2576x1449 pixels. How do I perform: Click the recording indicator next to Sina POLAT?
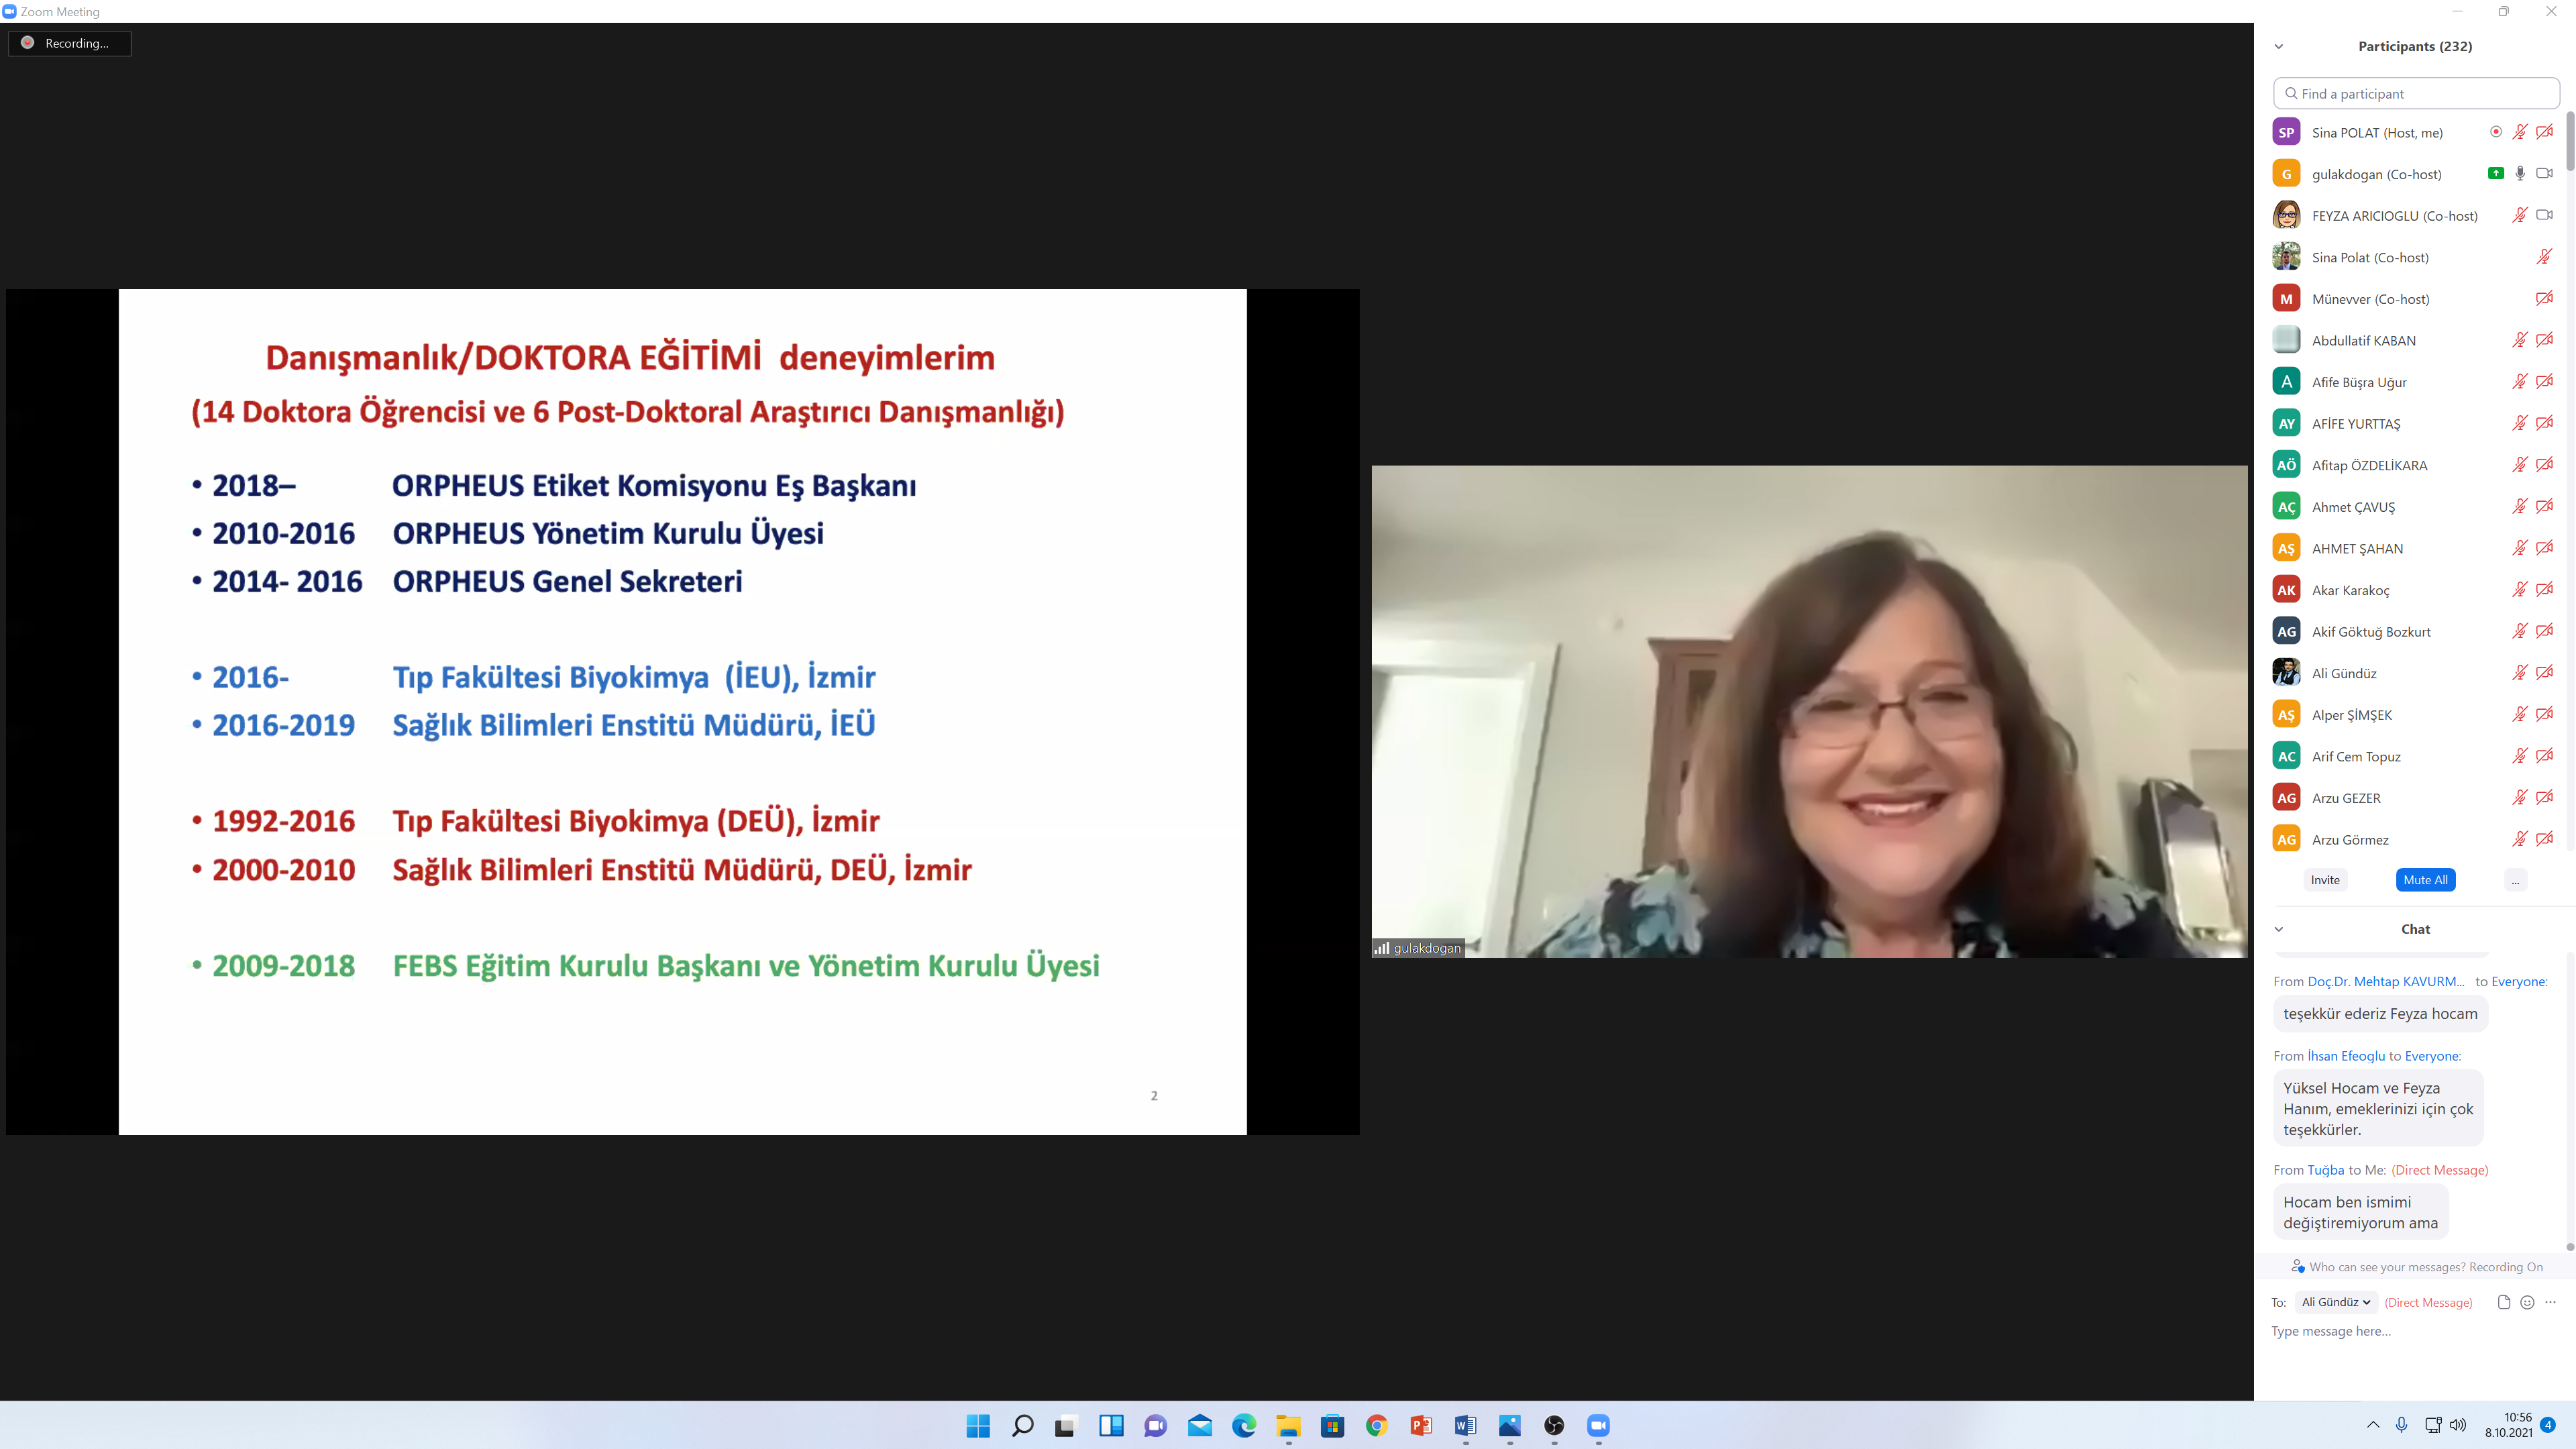tap(2495, 132)
